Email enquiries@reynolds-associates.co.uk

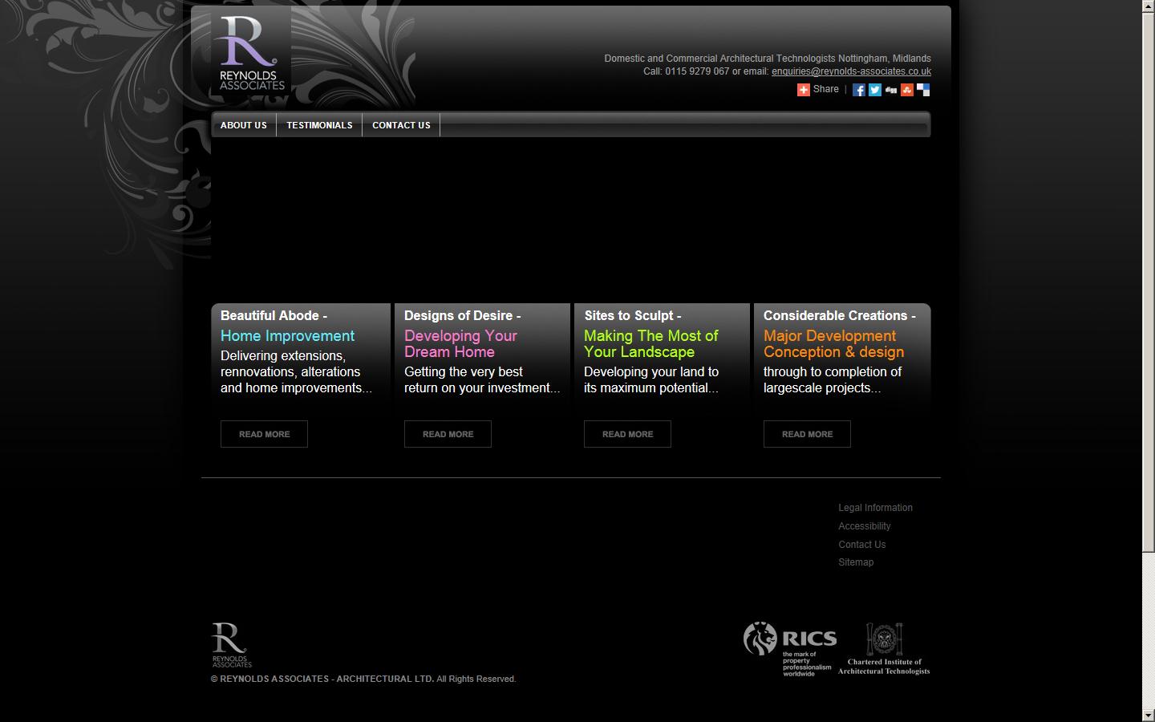pos(850,71)
